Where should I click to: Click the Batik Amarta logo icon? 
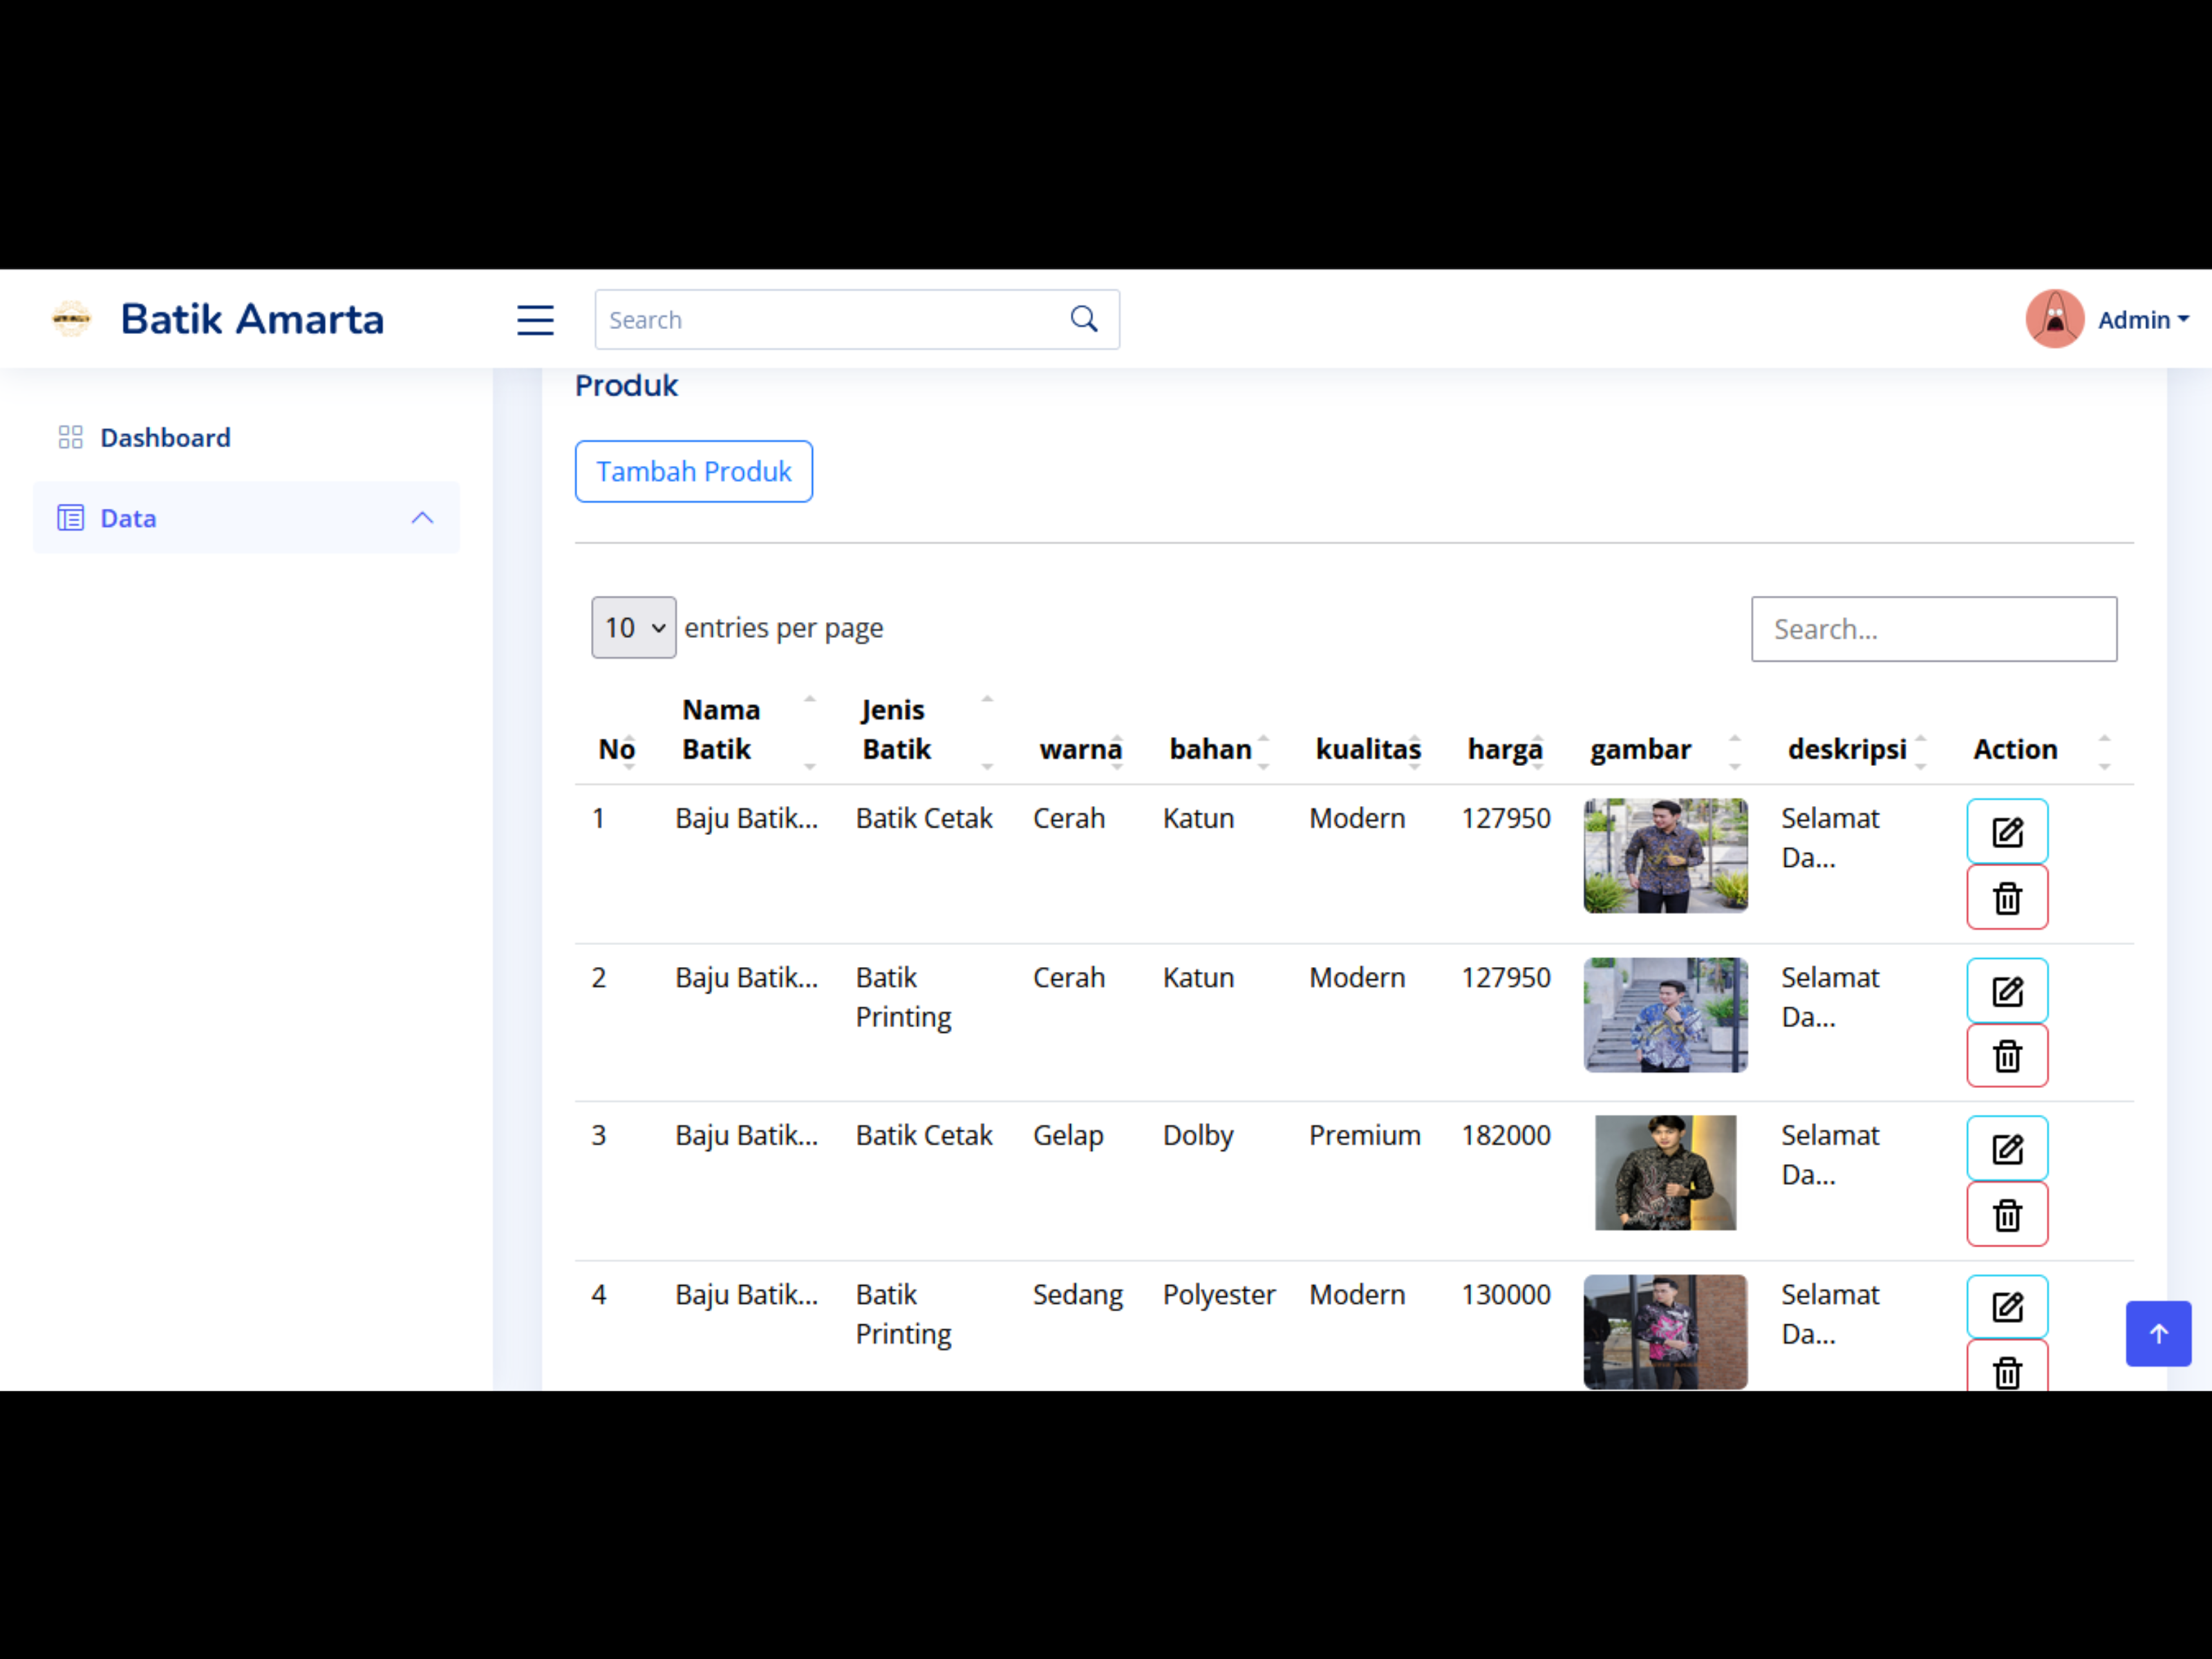(x=71, y=319)
